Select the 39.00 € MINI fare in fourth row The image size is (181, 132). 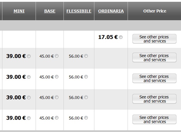29,98
